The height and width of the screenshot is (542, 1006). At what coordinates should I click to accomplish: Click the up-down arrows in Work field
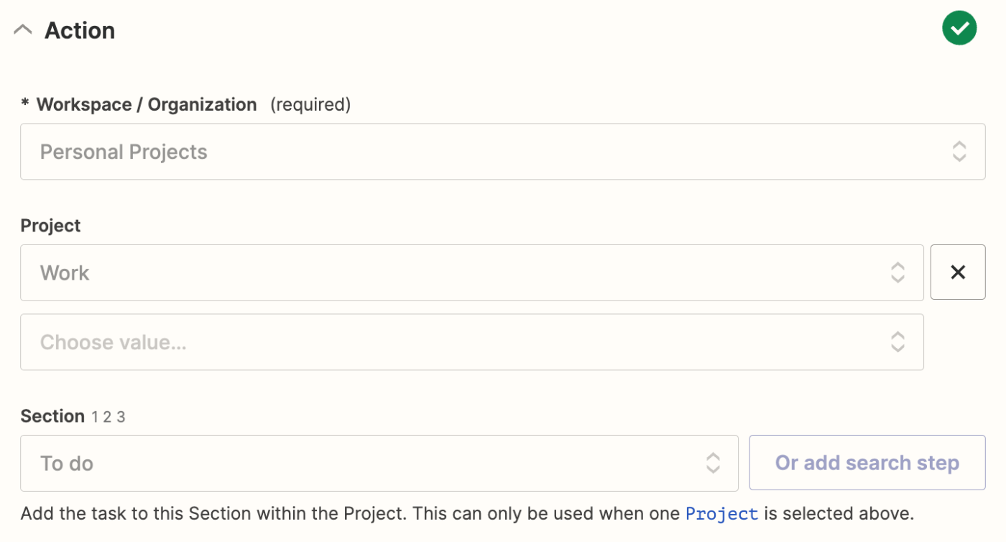[x=897, y=272]
